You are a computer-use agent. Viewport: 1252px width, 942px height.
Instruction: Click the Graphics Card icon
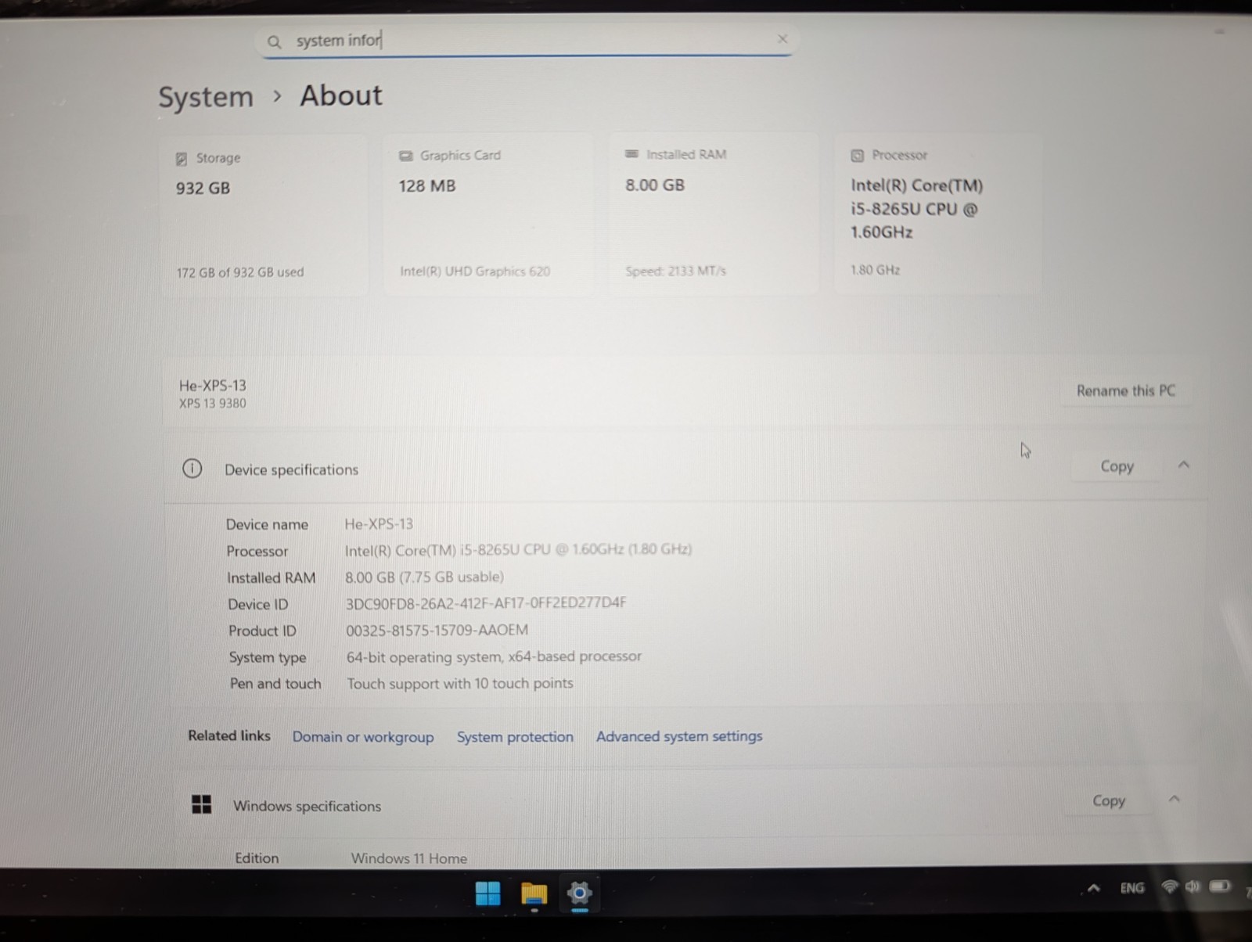pyautogui.click(x=405, y=156)
